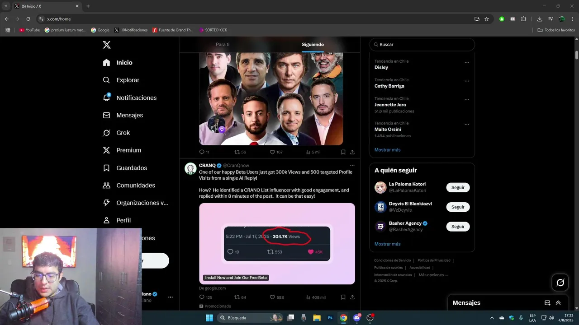Open account menu dots in sidebar
Screen dimensions: 579x325
point(171,297)
